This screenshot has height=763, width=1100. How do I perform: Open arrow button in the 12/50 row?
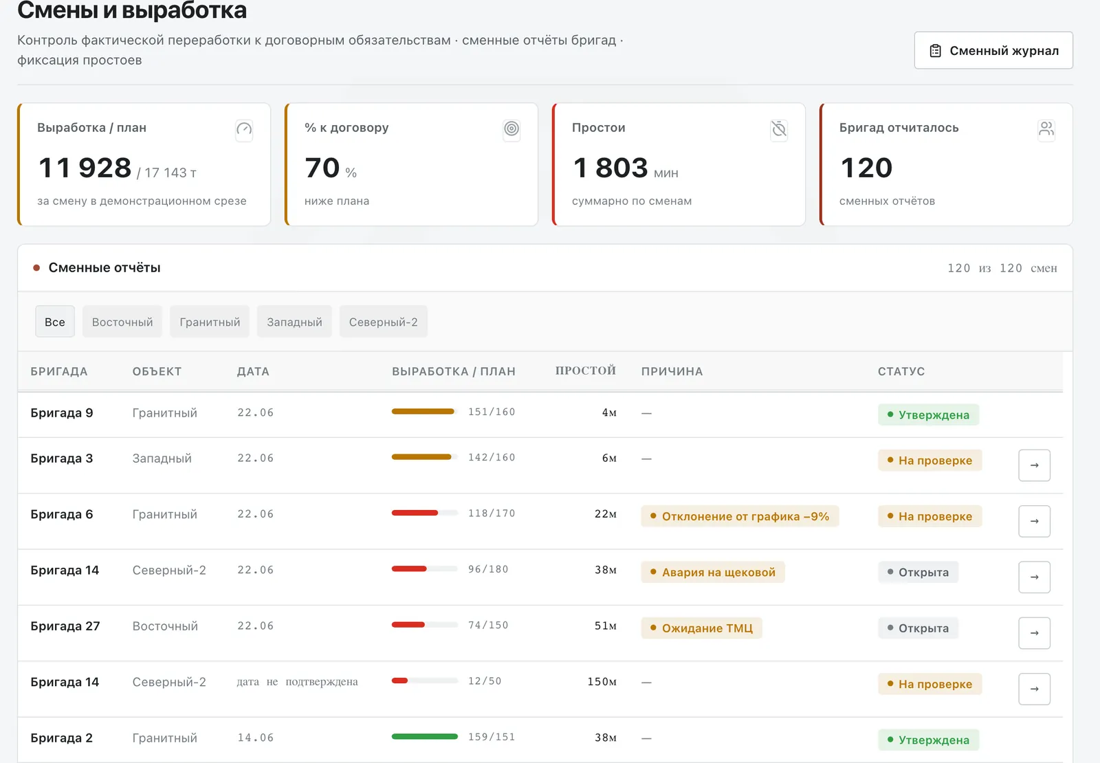[1034, 689]
